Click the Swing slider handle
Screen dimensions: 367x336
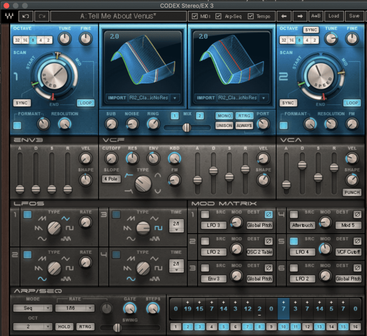[x=117, y=328]
